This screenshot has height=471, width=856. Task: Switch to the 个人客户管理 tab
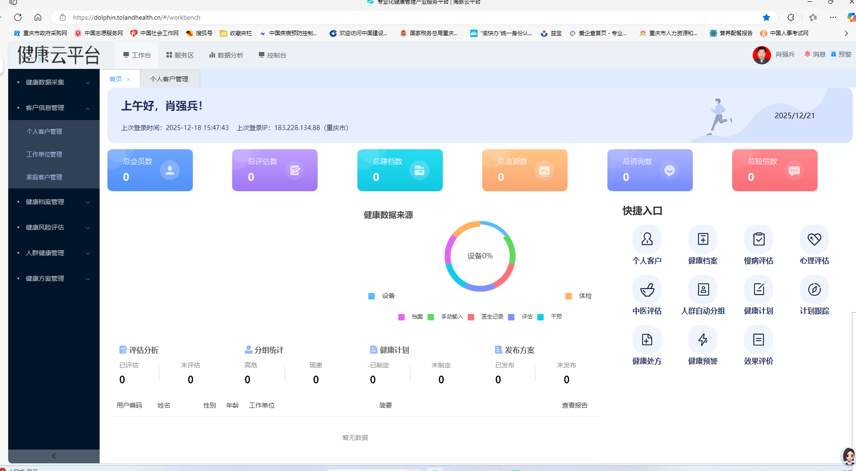tap(169, 79)
